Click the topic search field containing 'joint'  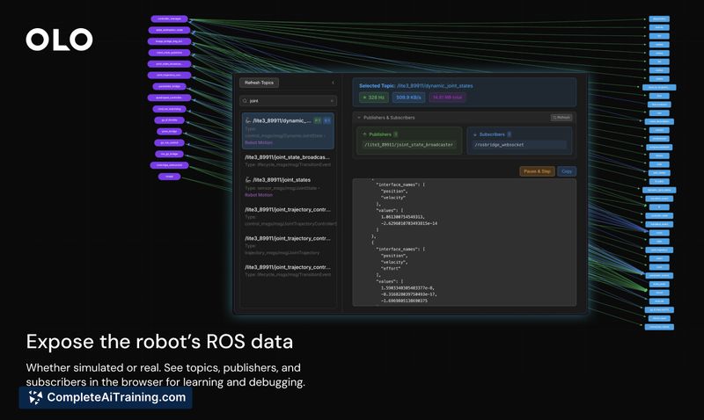coord(289,101)
